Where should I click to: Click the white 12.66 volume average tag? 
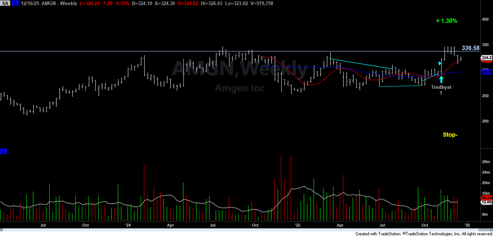click(487, 202)
